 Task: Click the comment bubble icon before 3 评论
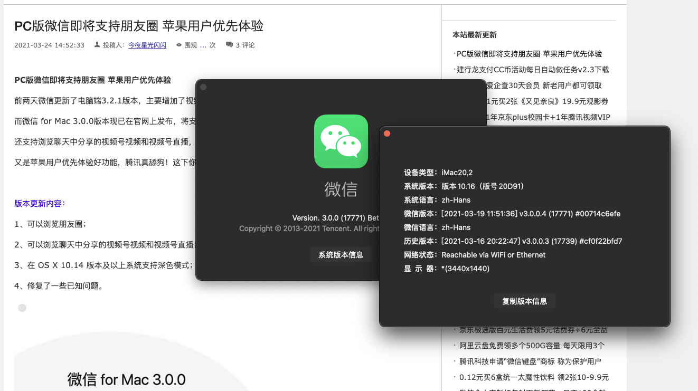point(229,45)
